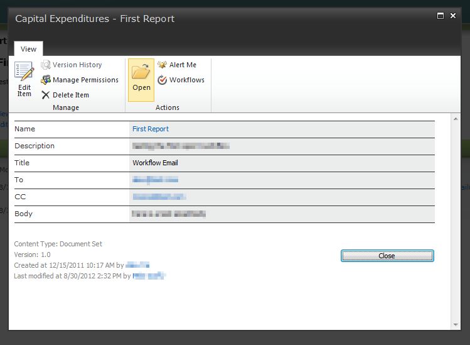
Task: Click the scrollbar down arrow
Action: (x=456, y=325)
